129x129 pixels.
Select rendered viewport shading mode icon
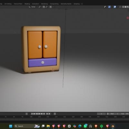point(128,7)
